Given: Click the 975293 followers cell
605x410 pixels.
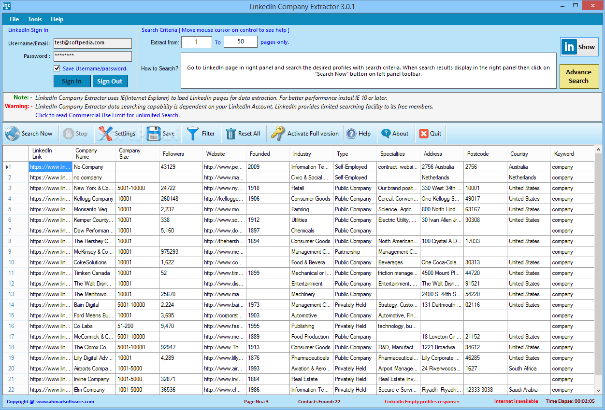Looking at the screenshot, I should coord(181,252).
